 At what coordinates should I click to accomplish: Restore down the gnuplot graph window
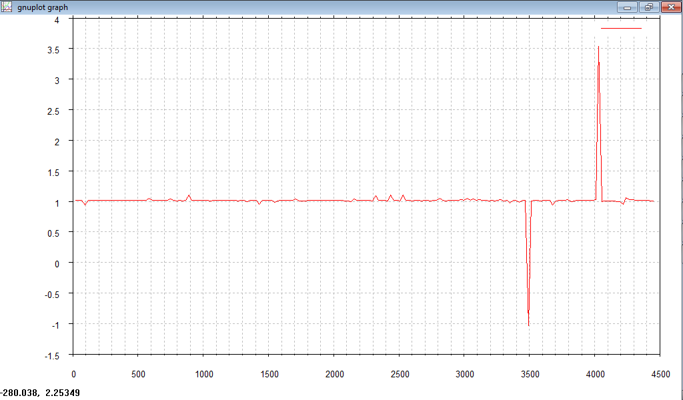[x=650, y=7]
